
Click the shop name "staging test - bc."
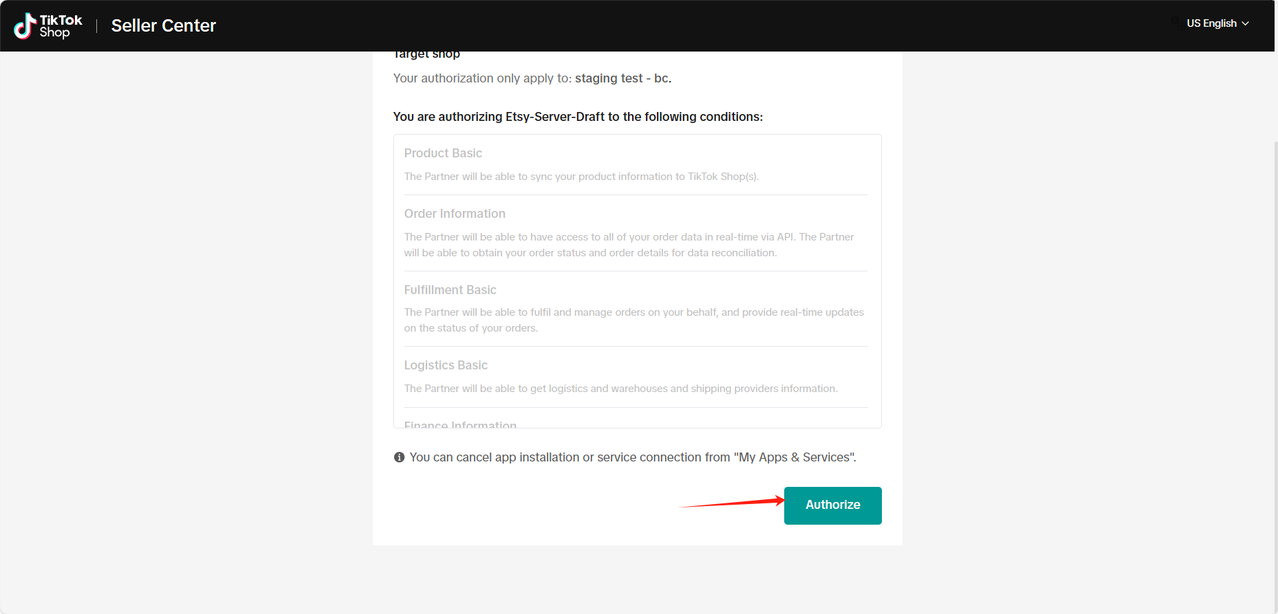[x=630, y=78]
